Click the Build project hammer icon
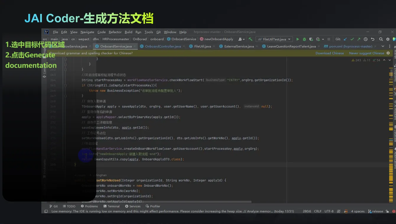Viewport: 396px width, 224px height. [x=250, y=39]
